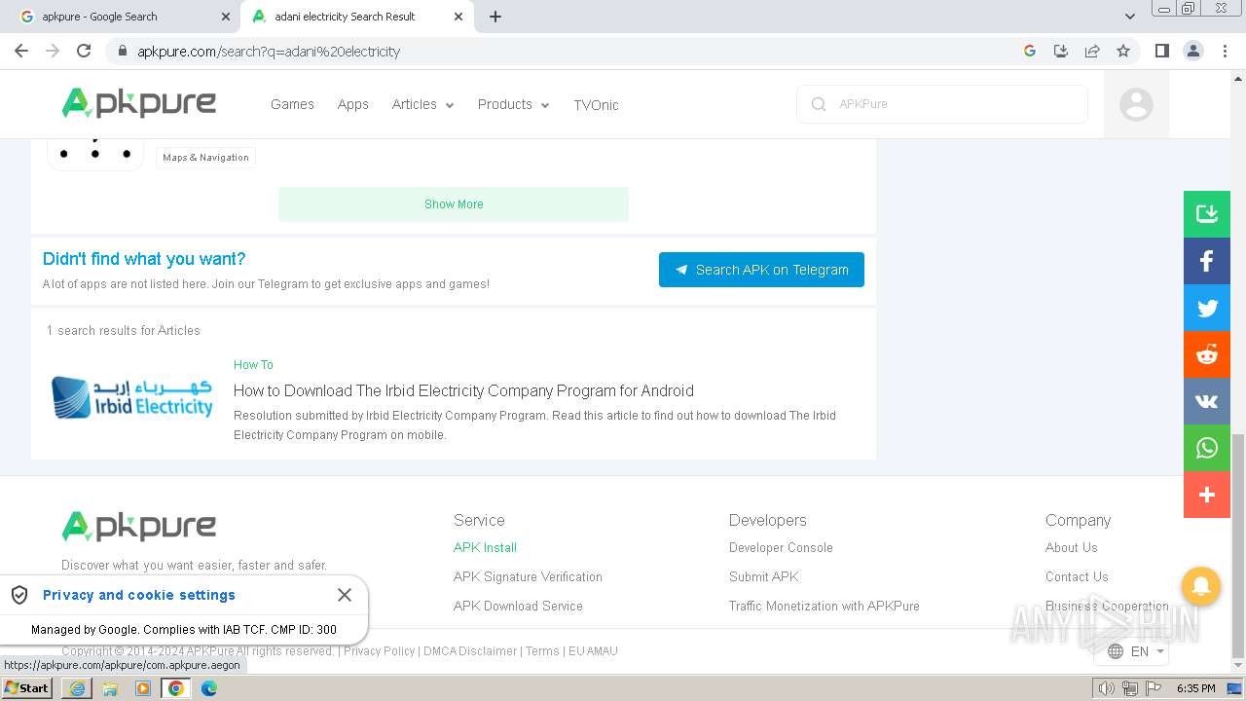Click the Maps & Navigation tag
1246x701 pixels.
(205, 158)
